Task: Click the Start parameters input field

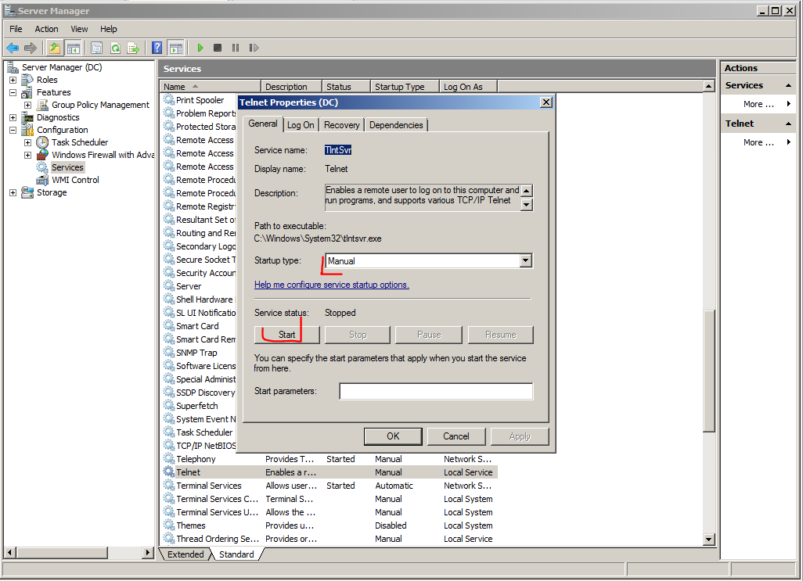Action: coord(436,391)
